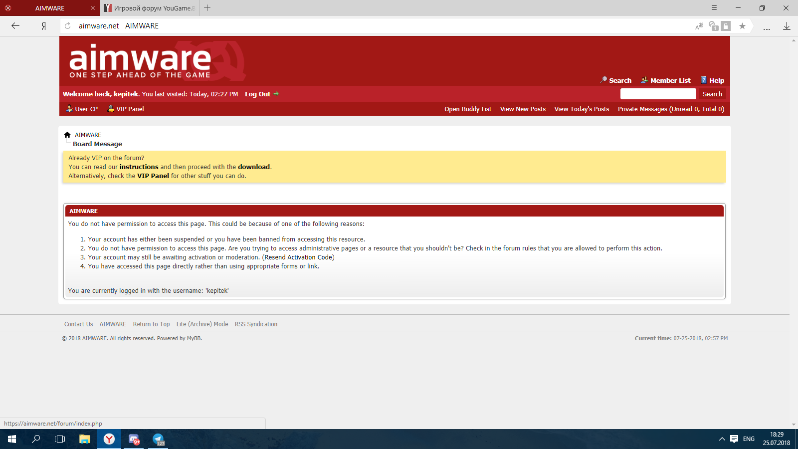Click Yandex Browser taskbar icon
This screenshot has width=798, height=449.
tap(109, 439)
